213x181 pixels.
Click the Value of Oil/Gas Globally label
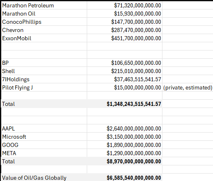34,178
